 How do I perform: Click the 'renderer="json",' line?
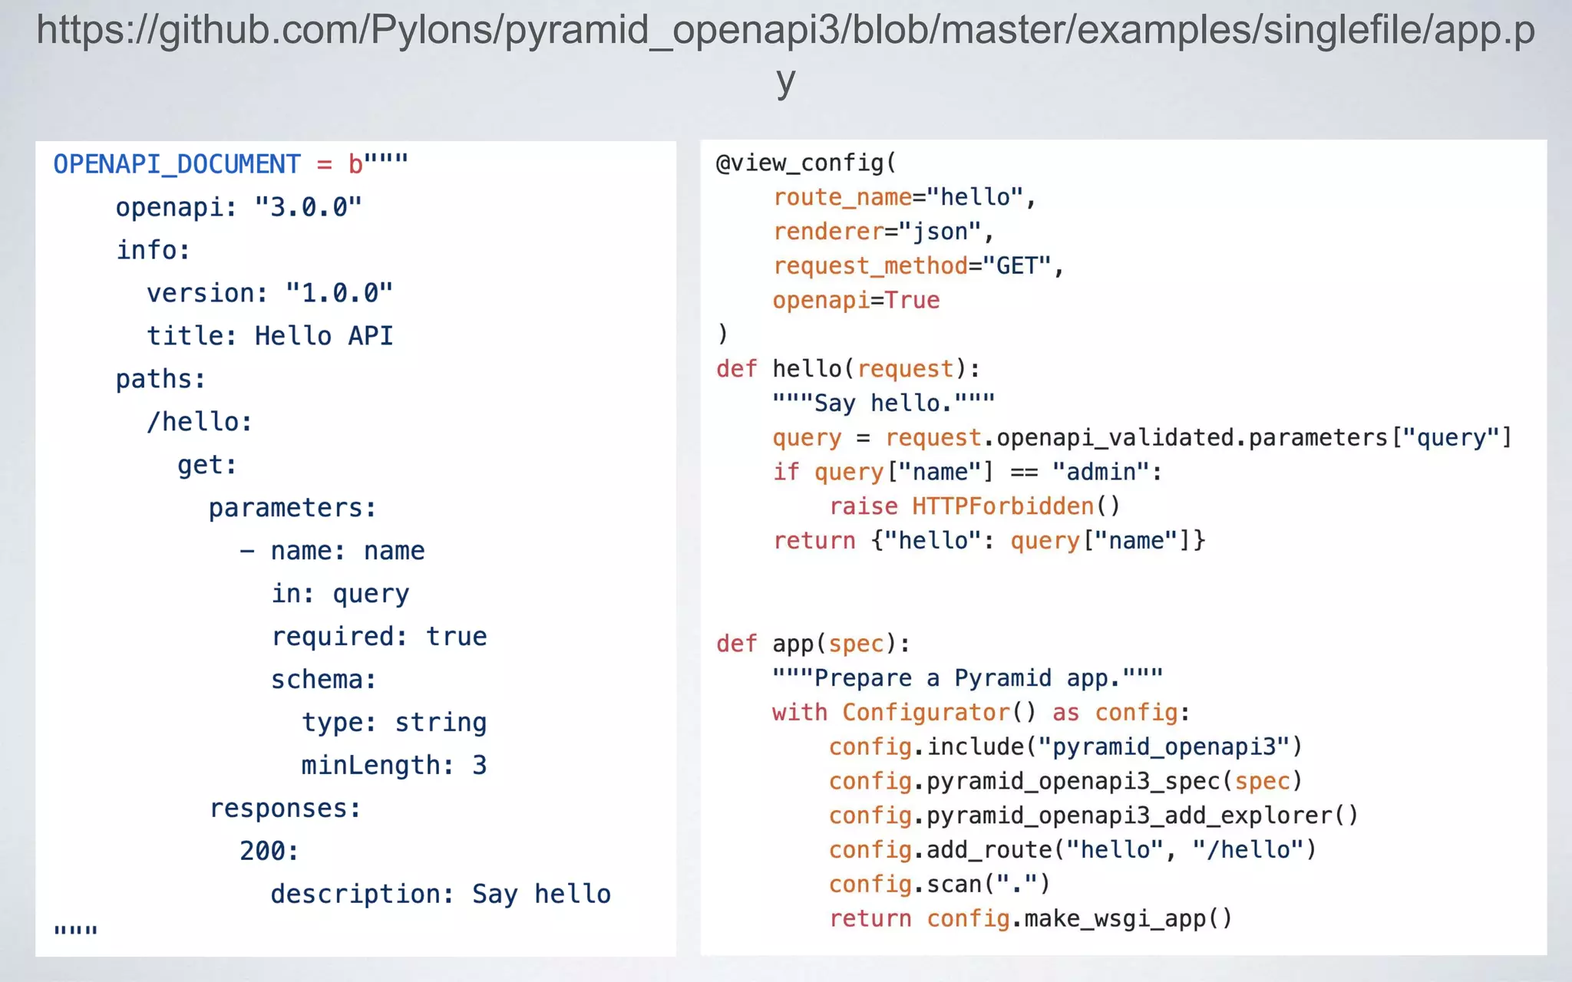click(x=883, y=232)
